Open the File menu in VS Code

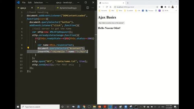point(24,2)
